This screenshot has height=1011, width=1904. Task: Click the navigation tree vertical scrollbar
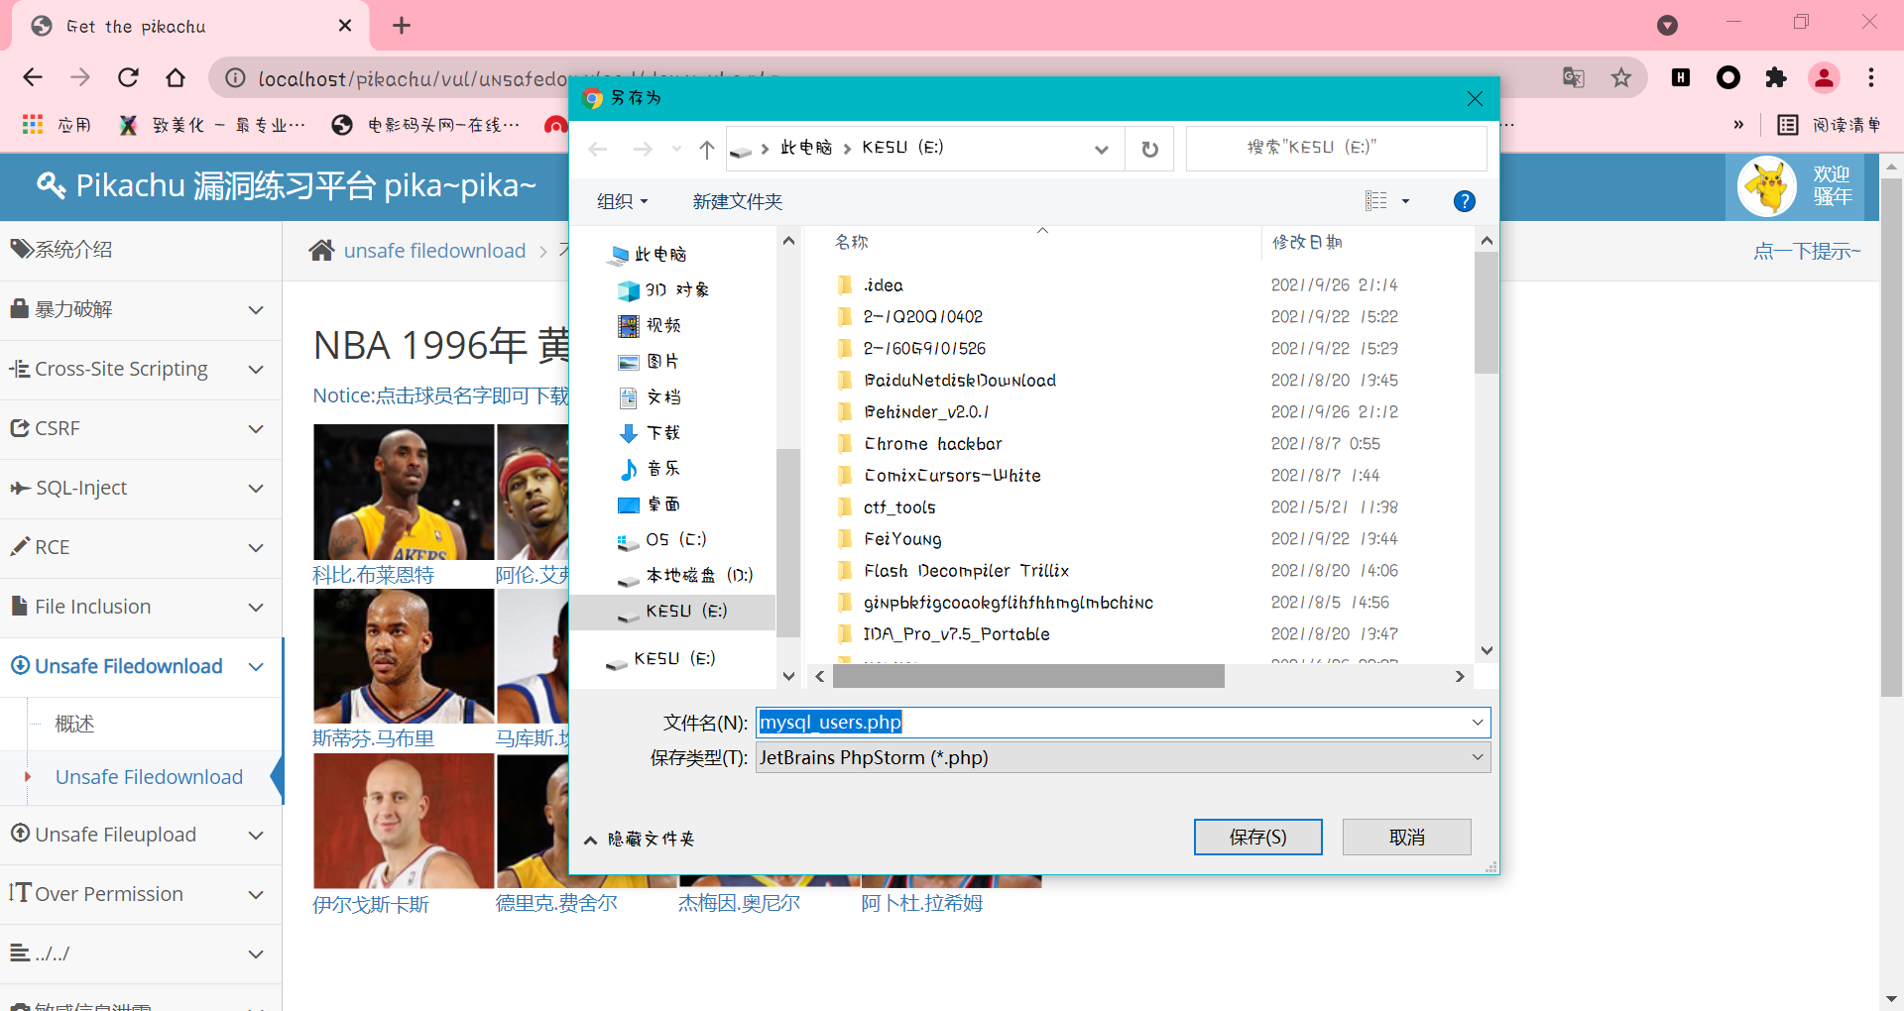click(788, 542)
